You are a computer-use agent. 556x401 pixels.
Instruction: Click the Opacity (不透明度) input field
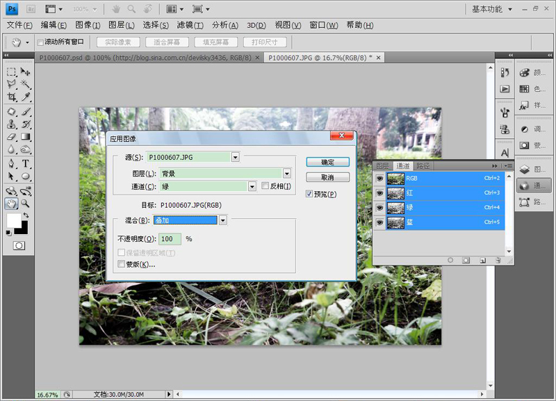coord(170,239)
